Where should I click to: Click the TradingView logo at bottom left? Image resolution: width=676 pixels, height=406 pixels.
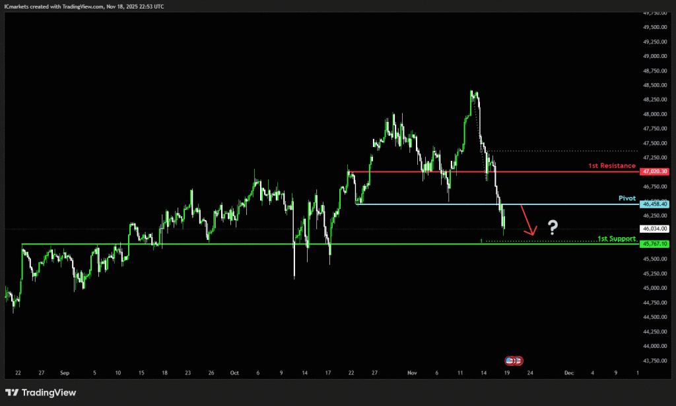coord(41,393)
